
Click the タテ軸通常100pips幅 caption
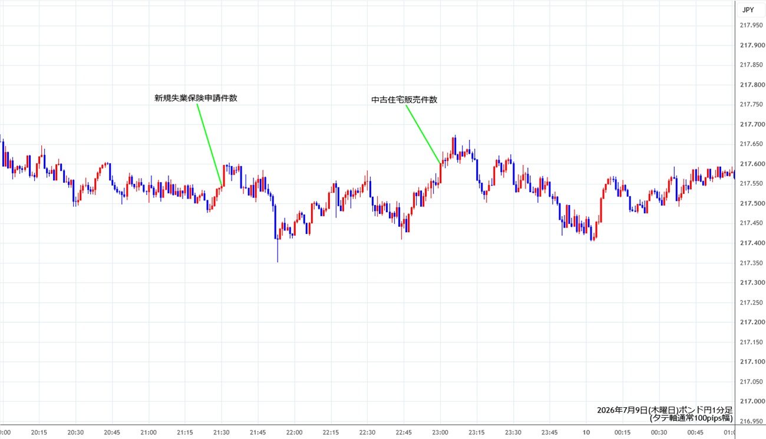(692, 418)
